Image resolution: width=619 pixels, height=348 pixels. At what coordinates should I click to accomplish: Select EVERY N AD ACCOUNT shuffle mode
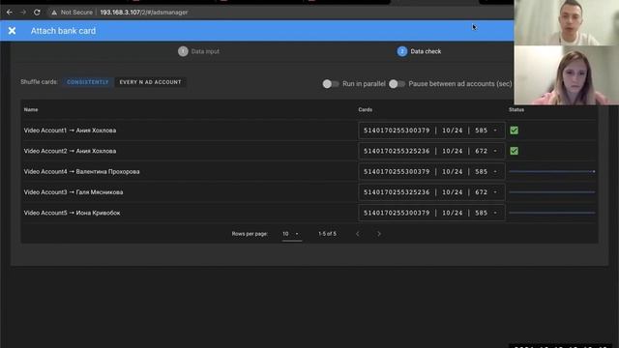pos(151,82)
